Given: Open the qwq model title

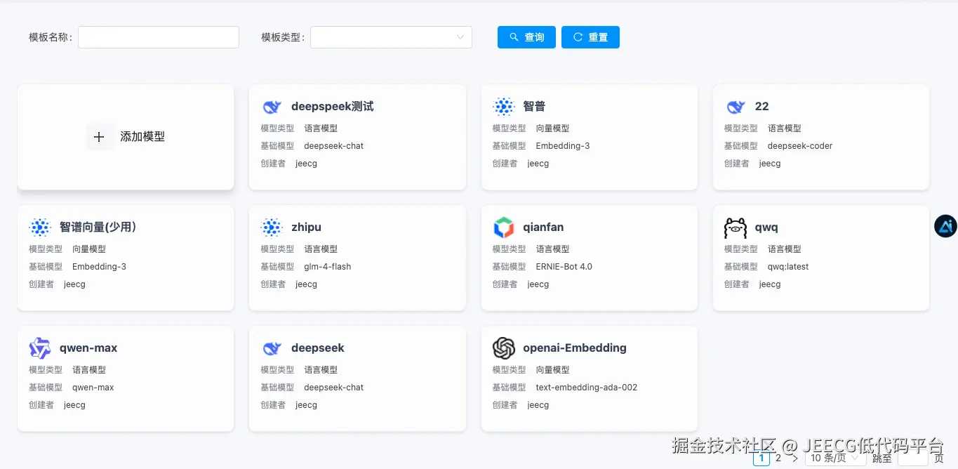Looking at the screenshot, I should [x=766, y=228].
